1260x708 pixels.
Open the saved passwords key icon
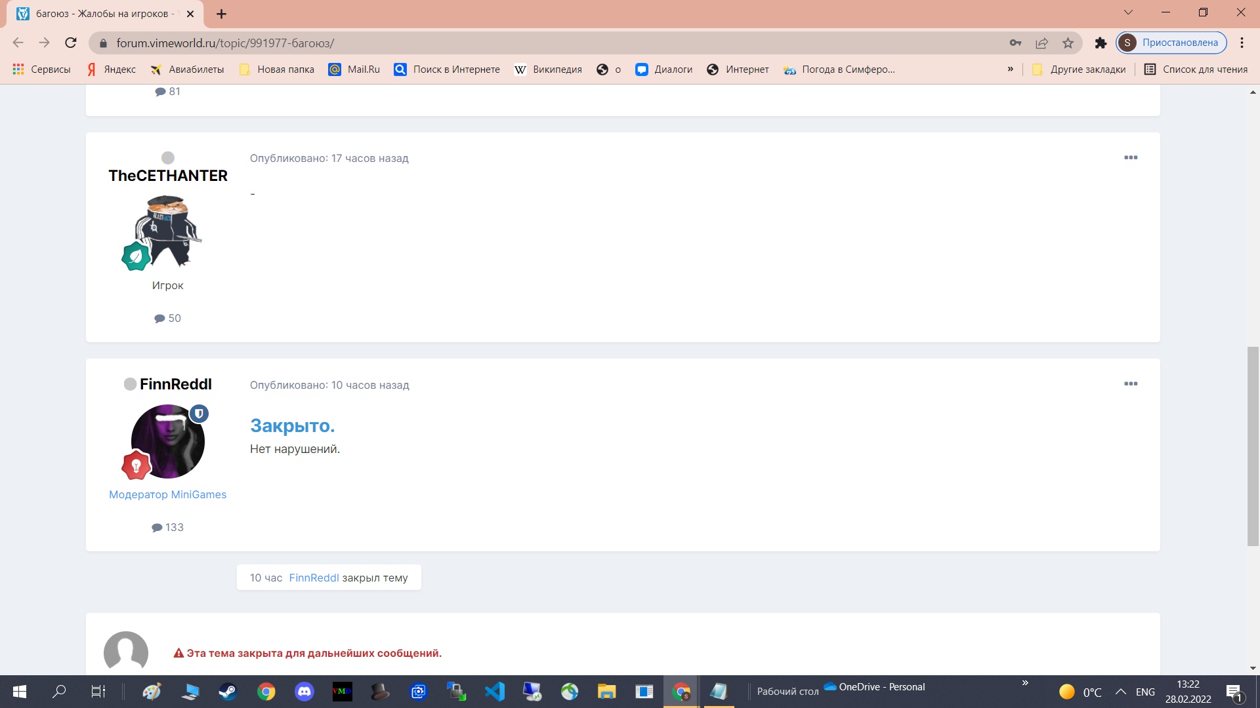click(x=1015, y=43)
